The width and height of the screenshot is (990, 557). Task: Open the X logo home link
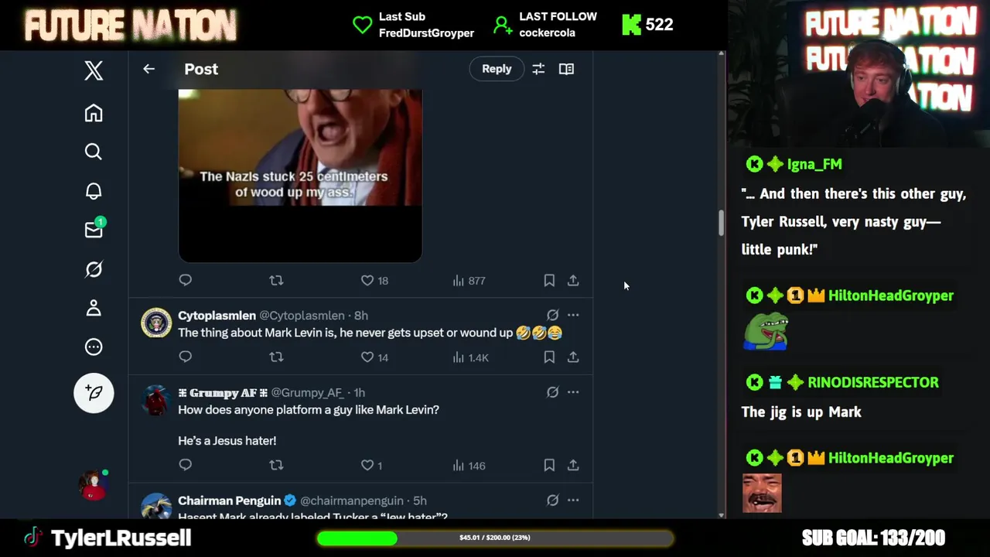(x=94, y=70)
